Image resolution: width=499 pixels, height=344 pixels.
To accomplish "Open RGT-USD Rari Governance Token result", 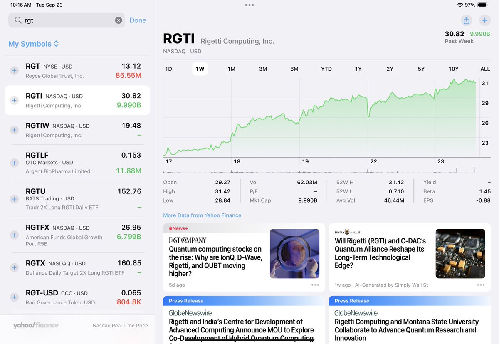I will point(77,297).
